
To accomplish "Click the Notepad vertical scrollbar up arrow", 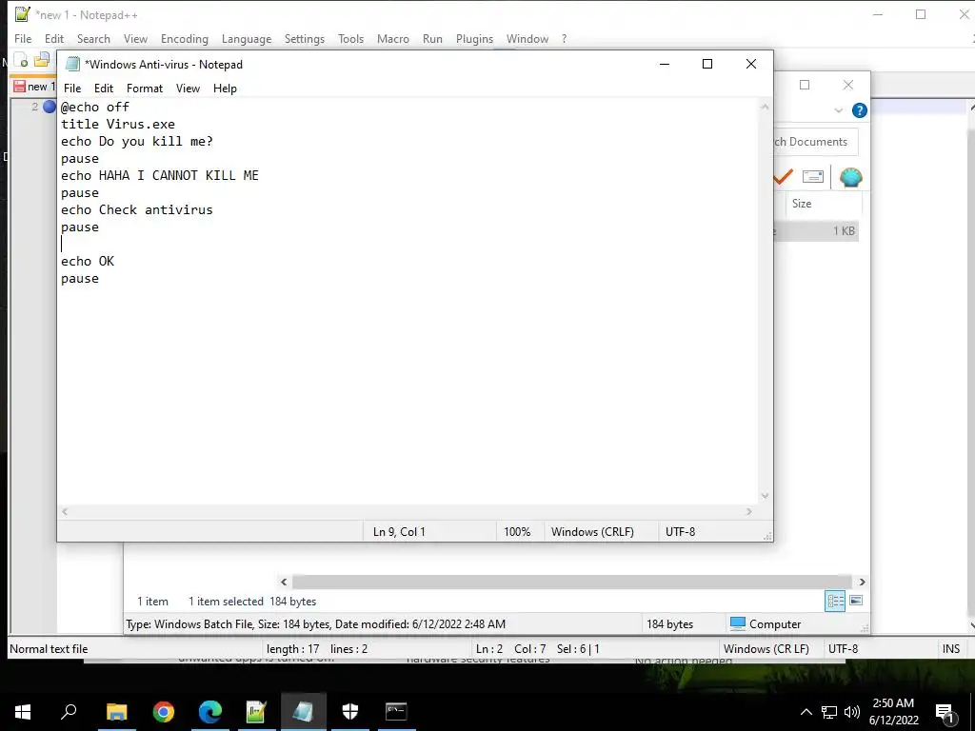I will (x=765, y=107).
